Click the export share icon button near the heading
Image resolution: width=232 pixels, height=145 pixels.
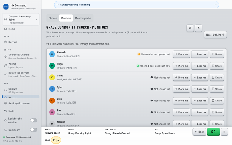(x=198, y=28)
